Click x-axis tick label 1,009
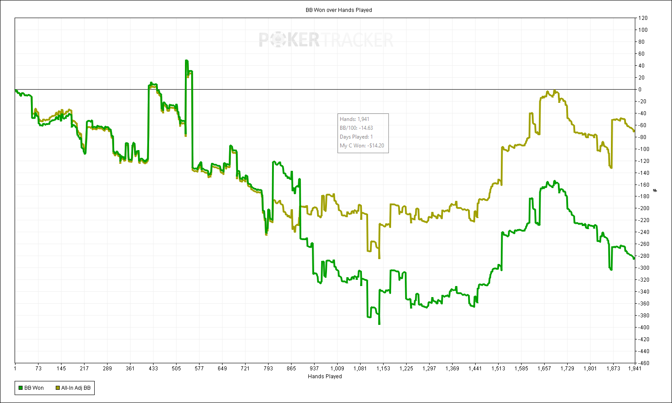 (x=337, y=369)
